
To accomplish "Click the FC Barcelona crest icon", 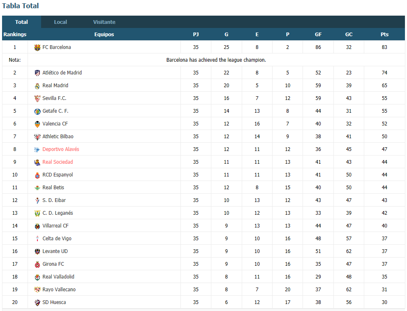I will coord(37,48).
